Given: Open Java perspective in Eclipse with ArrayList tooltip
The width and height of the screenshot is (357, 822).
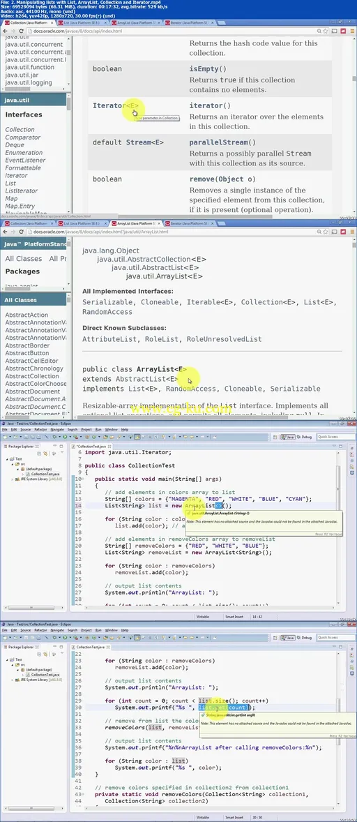Looking at the screenshot, I should tap(289, 437).
